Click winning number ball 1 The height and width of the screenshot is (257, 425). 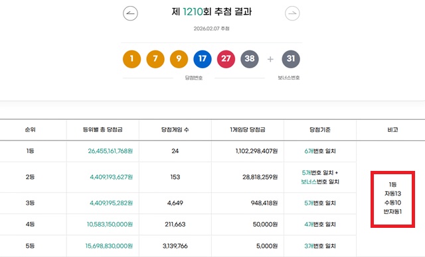pos(131,59)
